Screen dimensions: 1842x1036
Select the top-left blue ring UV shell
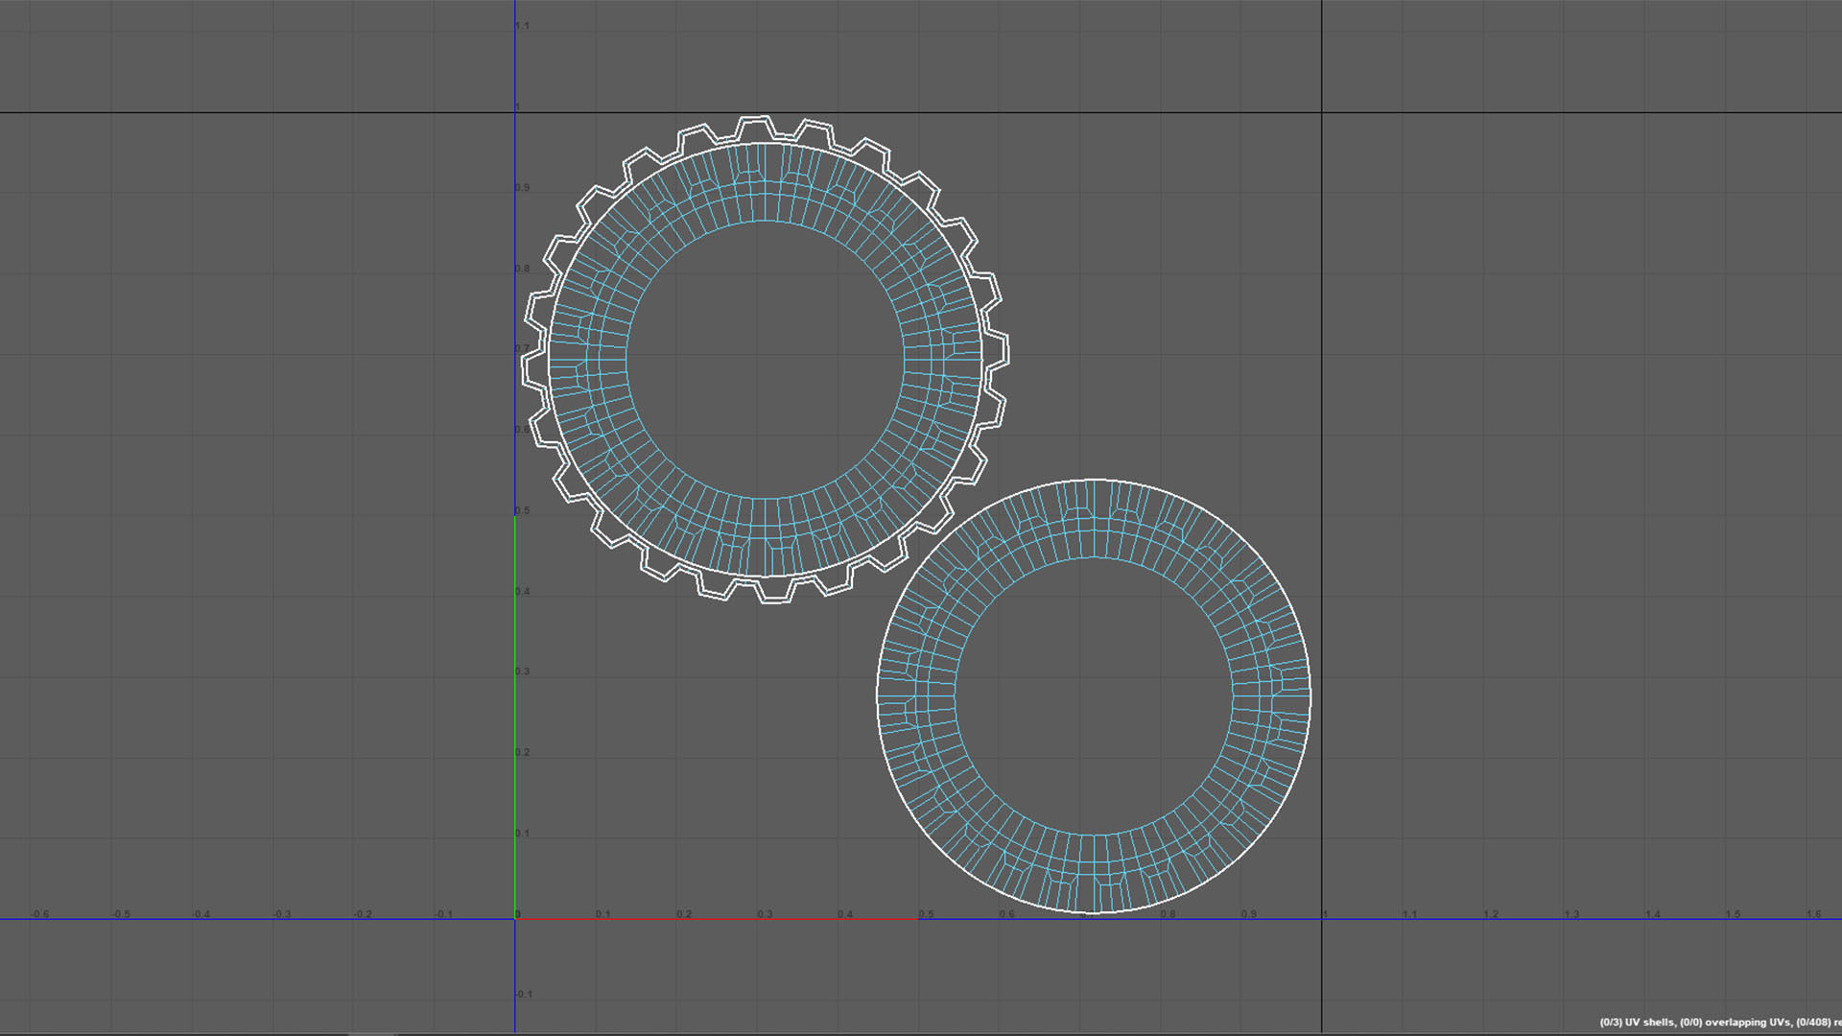[x=587, y=361]
